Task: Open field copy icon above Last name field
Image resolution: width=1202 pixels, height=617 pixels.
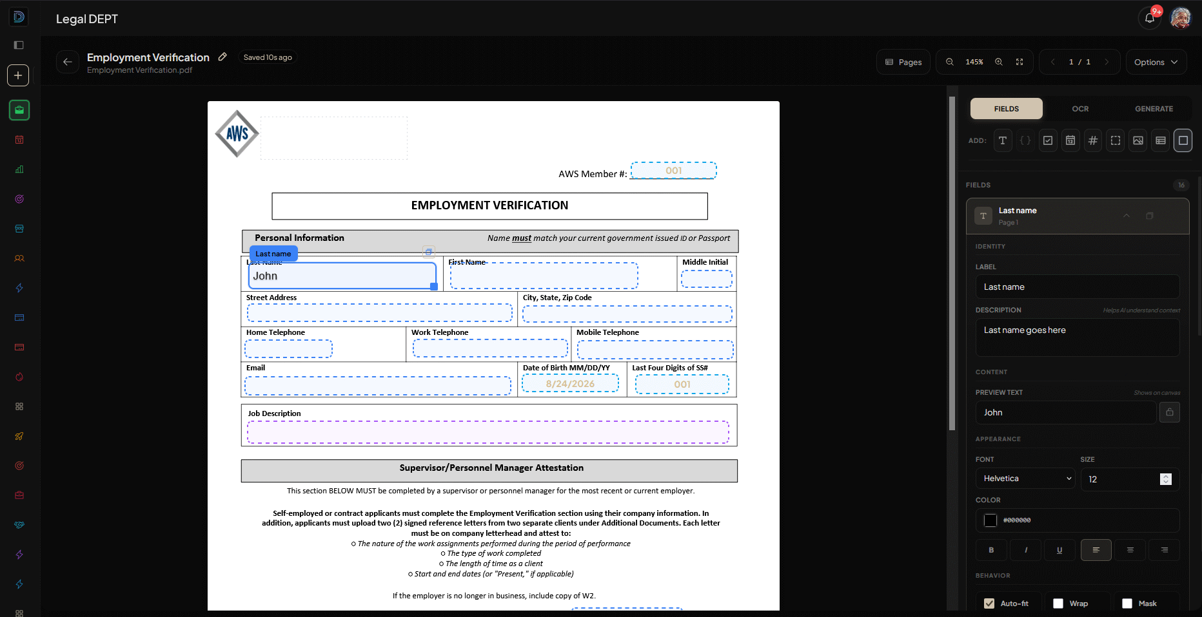Action: click(x=429, y=252)
